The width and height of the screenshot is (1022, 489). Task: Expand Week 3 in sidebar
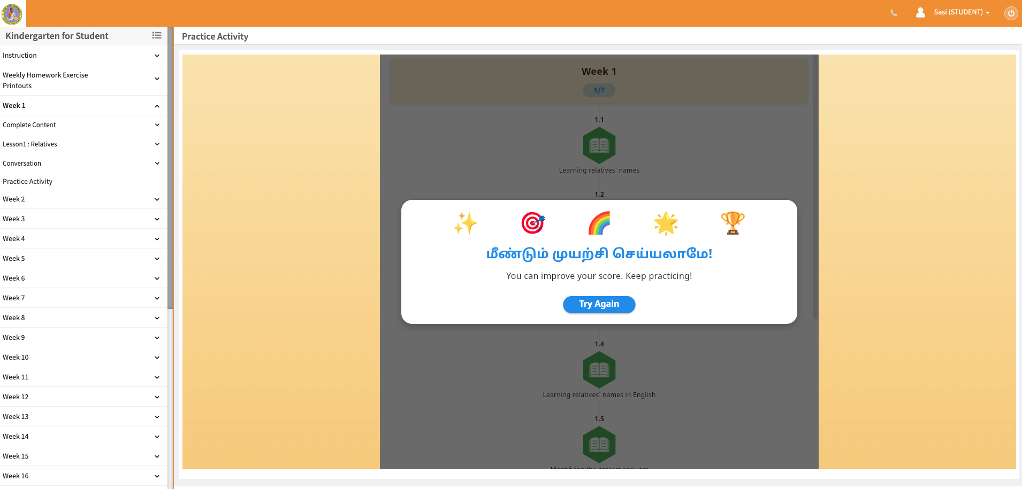(83, 219)
